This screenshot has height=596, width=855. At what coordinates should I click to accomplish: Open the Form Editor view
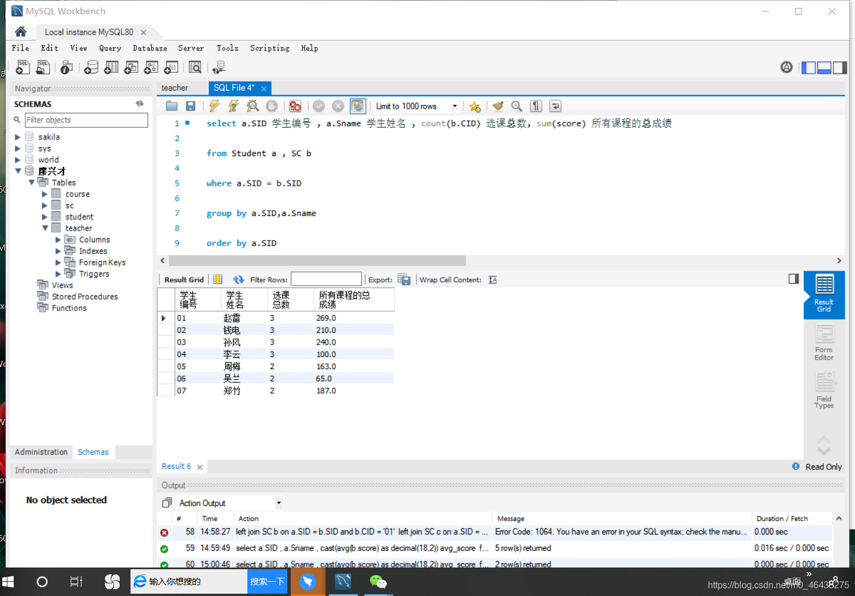pyautogui.click(x=824, y=342)
